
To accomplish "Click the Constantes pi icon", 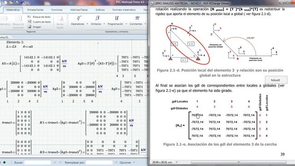I will pyautogui.click(x=137, y=18).
